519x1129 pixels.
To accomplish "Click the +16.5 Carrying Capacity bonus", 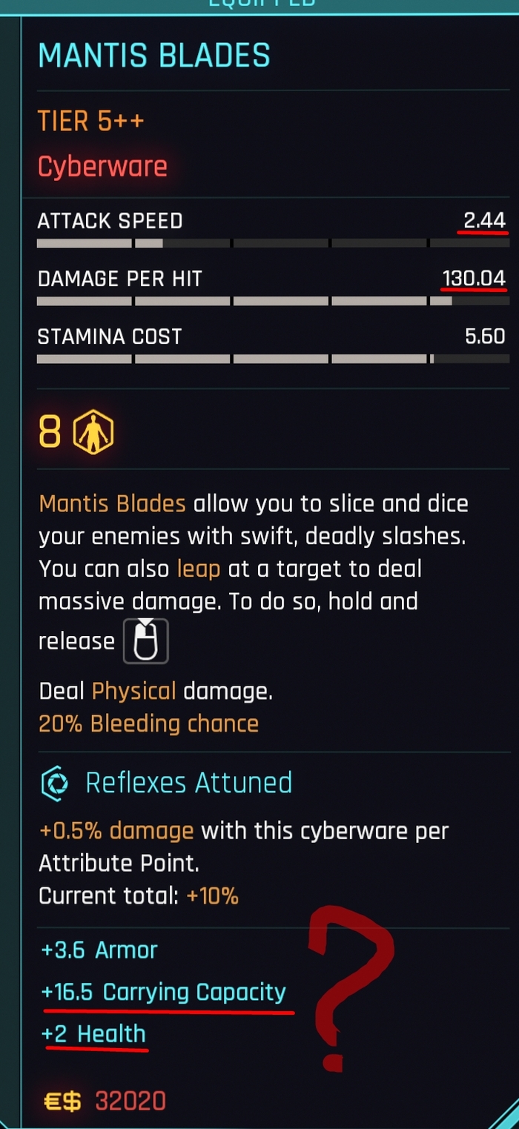I will (163, 992).
